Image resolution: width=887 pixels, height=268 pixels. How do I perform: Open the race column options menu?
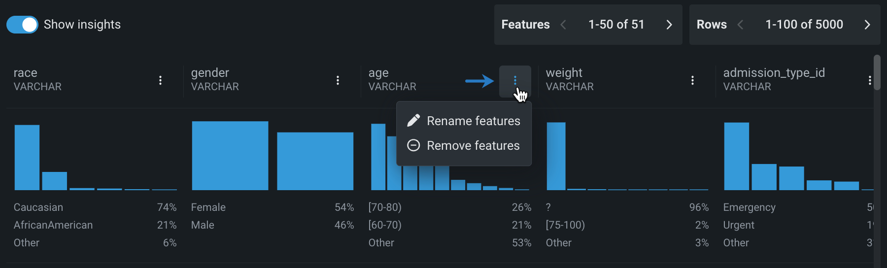click(160, 80)
